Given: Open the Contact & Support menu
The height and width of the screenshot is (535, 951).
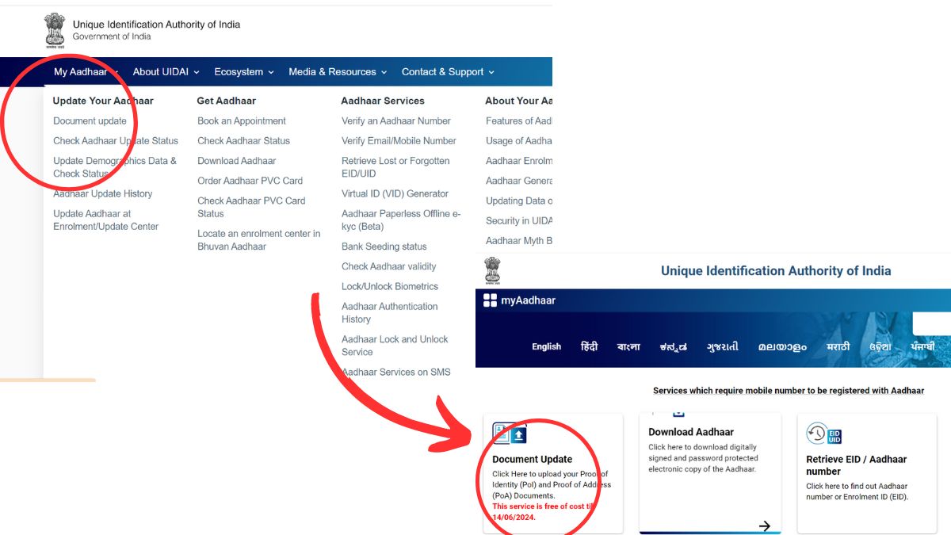Looking at the screenshot, I should 448,72.
